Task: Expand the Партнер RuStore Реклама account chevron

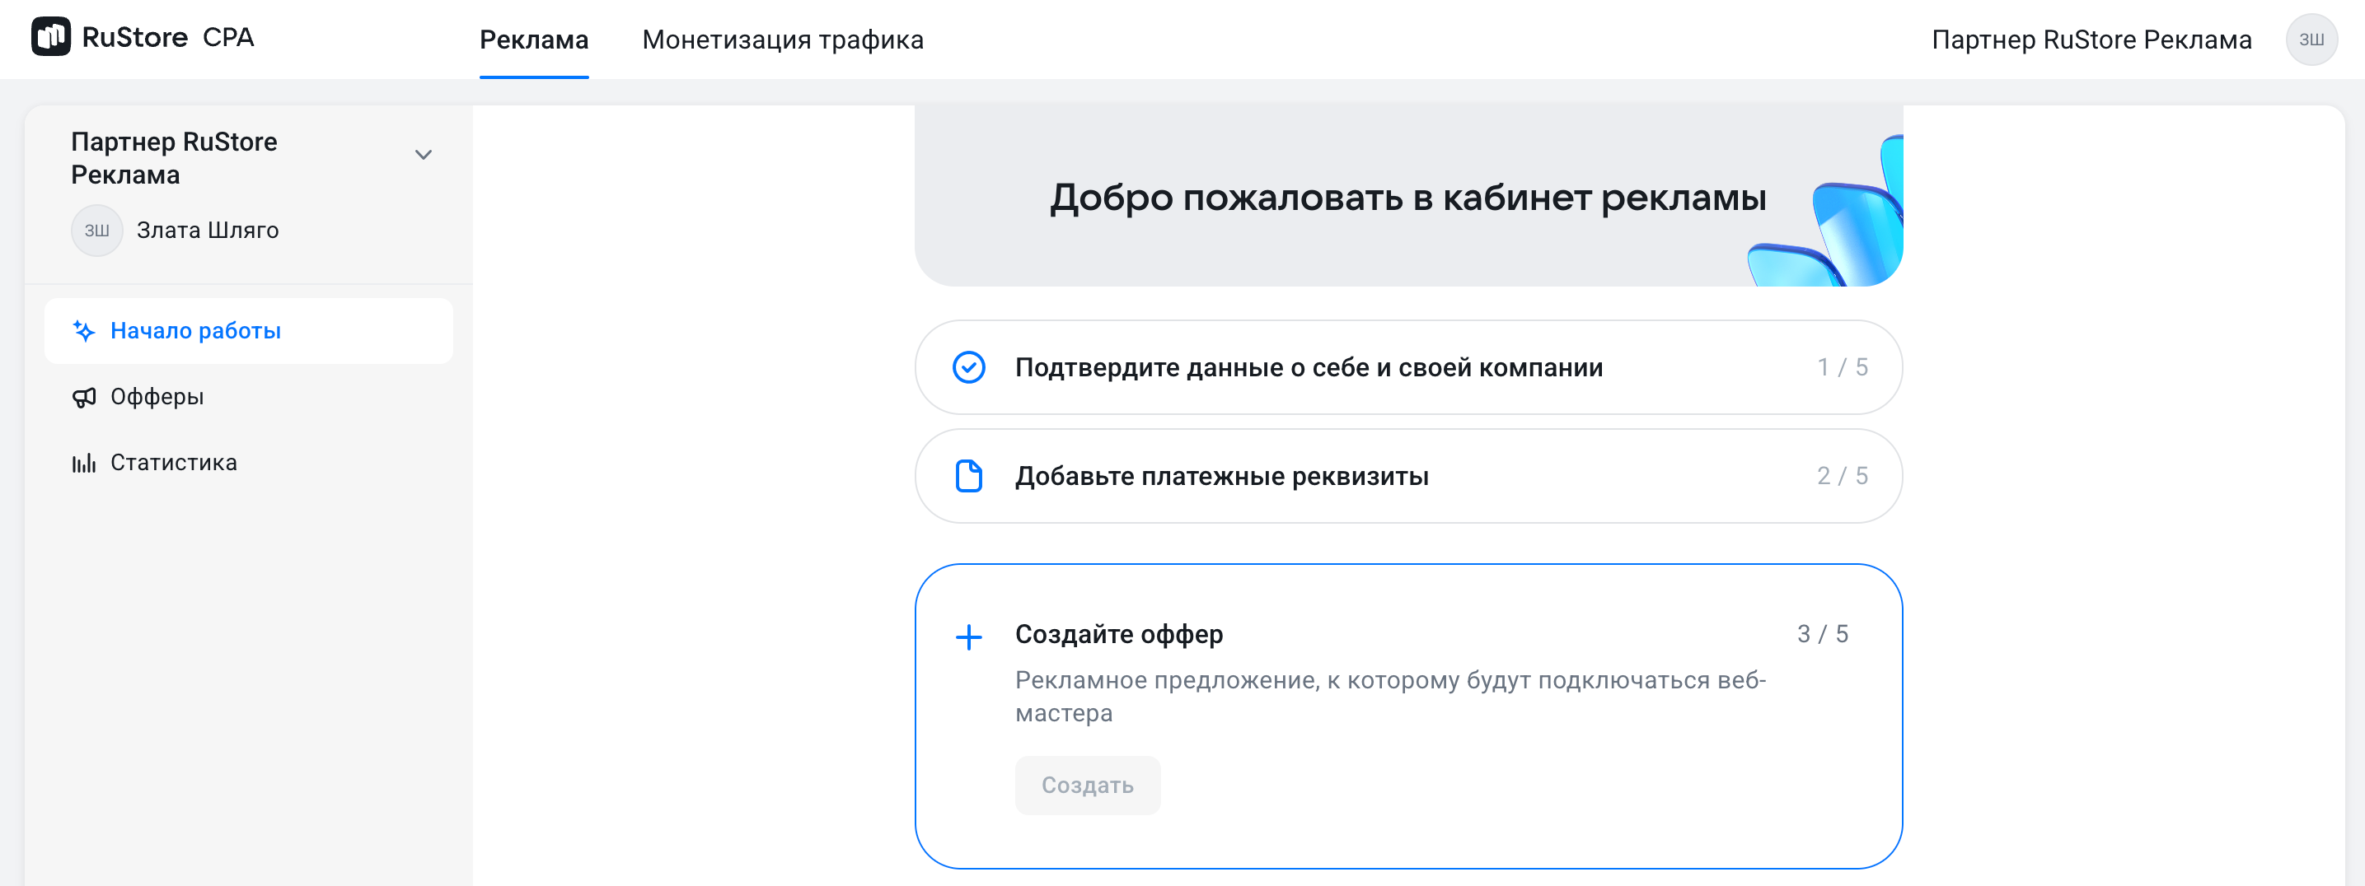Action: (x=424, y=155)
